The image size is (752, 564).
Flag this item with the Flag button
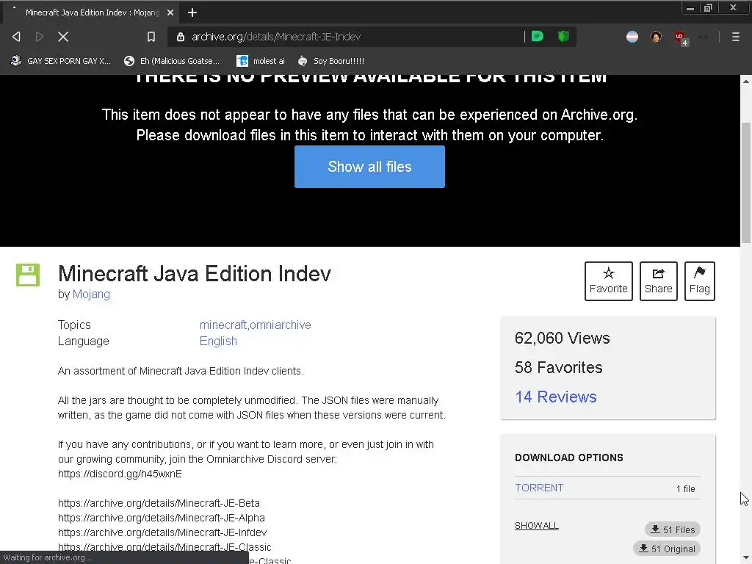coord(699,281)
